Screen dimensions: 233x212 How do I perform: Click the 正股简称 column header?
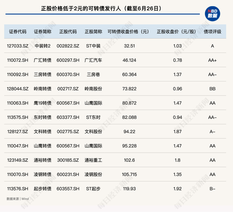tap(93, 32)
